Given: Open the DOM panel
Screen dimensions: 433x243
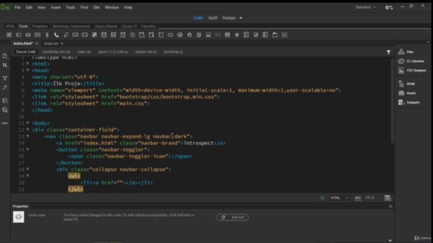Looking at the screenshot, I should pos(407,84).
